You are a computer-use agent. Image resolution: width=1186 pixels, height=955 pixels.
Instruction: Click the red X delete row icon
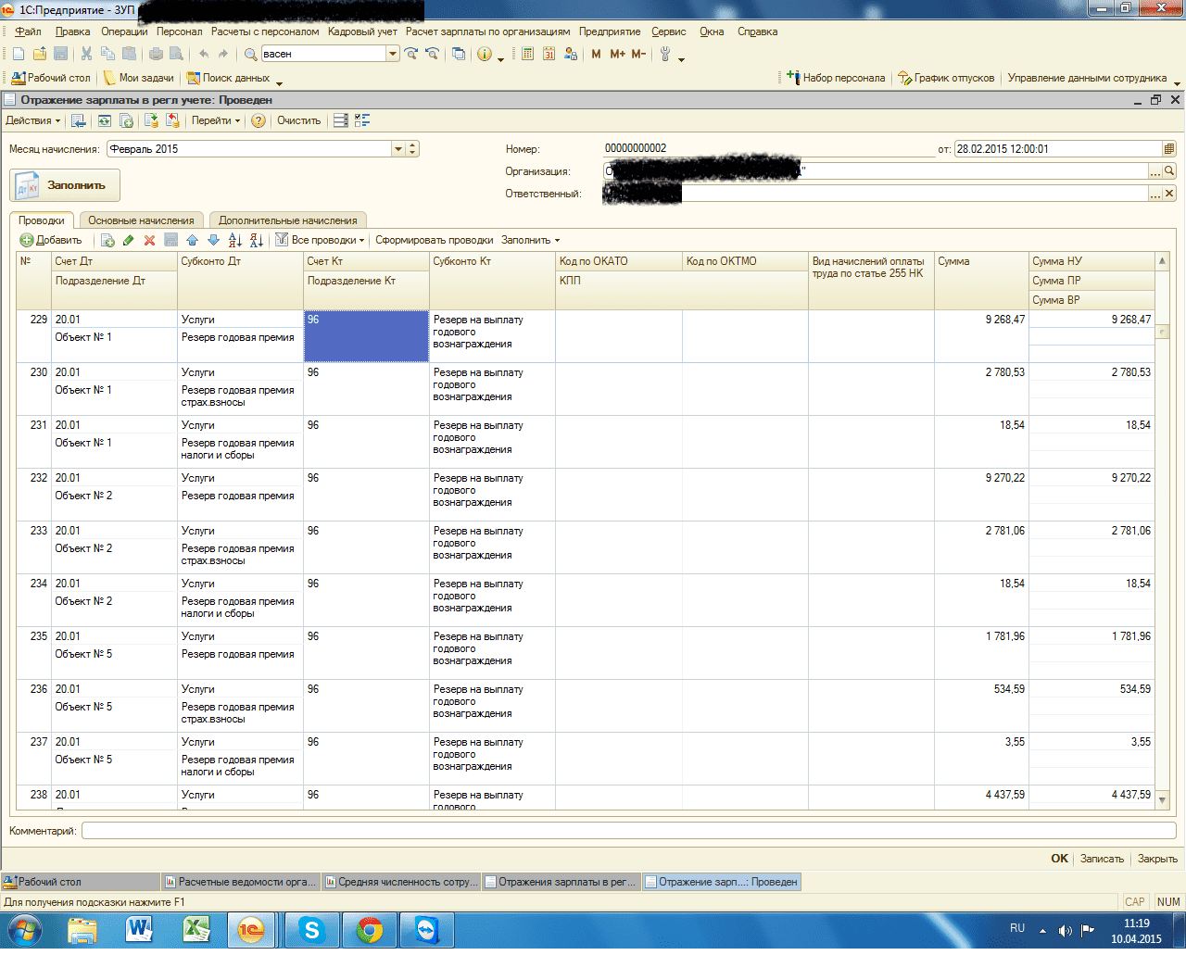[x=149, y=241]
